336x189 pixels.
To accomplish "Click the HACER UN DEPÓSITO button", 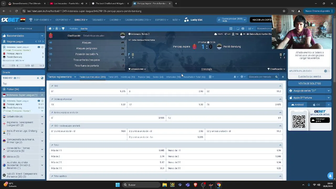I will [261, 20].
